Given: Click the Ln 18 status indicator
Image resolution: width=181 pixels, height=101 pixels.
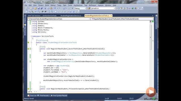Looking at the screenshot, I should tap(107, 98).
